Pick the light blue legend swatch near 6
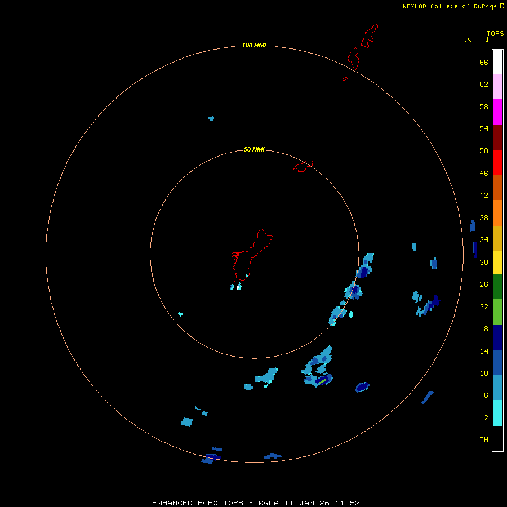This screenshot has width=507, height=507. pos(497,388)
